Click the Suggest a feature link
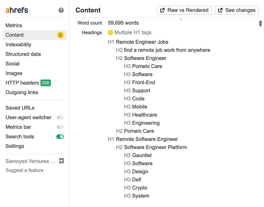Image resolution: width=264 pixels, height=207 pixels. point(24,170)
